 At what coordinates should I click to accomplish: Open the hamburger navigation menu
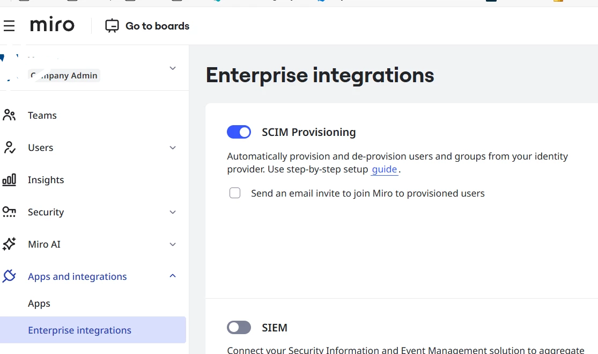[x=9, y=26]
